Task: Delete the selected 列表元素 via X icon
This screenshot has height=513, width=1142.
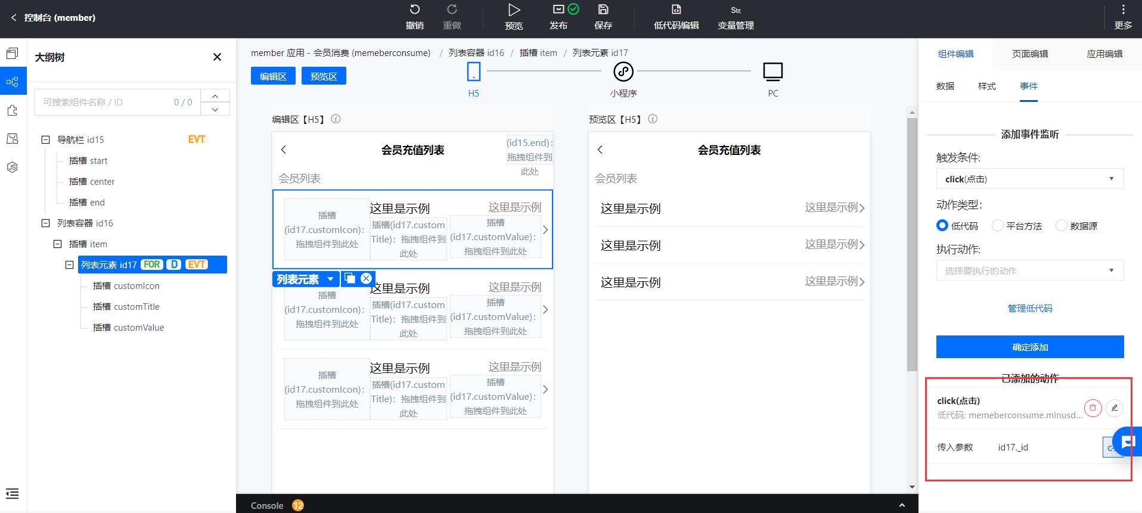Action: [x=367, y=278]
